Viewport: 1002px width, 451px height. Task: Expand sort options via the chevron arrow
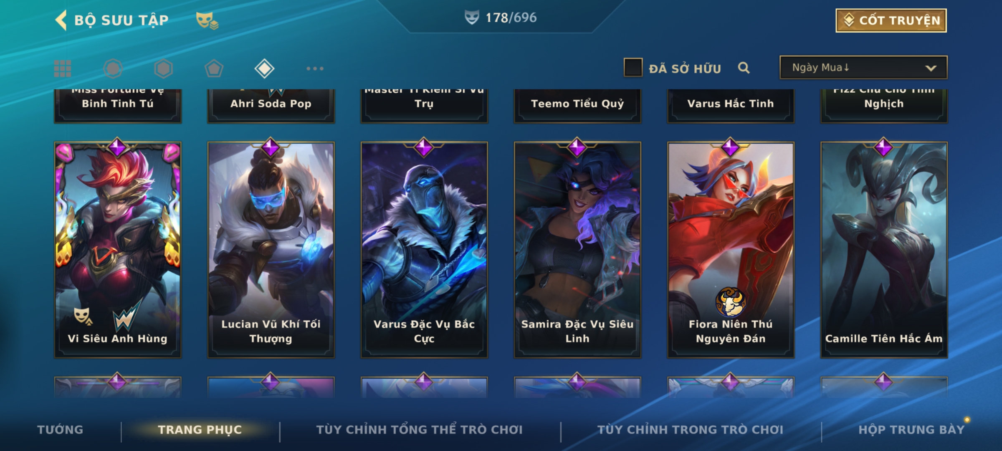coord(931,68)
